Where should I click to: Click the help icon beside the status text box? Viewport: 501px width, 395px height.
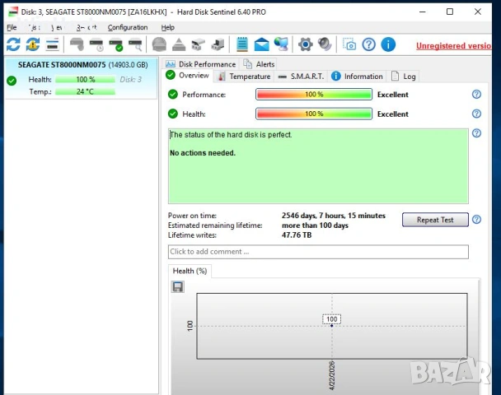[x=476, y=133]
